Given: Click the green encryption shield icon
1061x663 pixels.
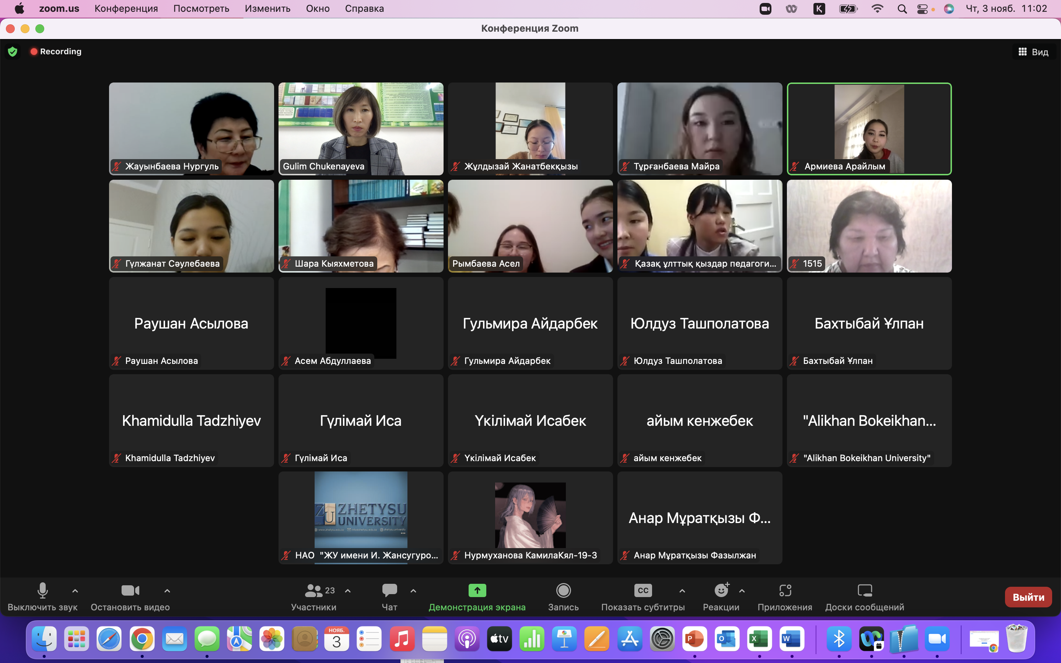Looking at the screenshot, I should click(x=13, y=52).
